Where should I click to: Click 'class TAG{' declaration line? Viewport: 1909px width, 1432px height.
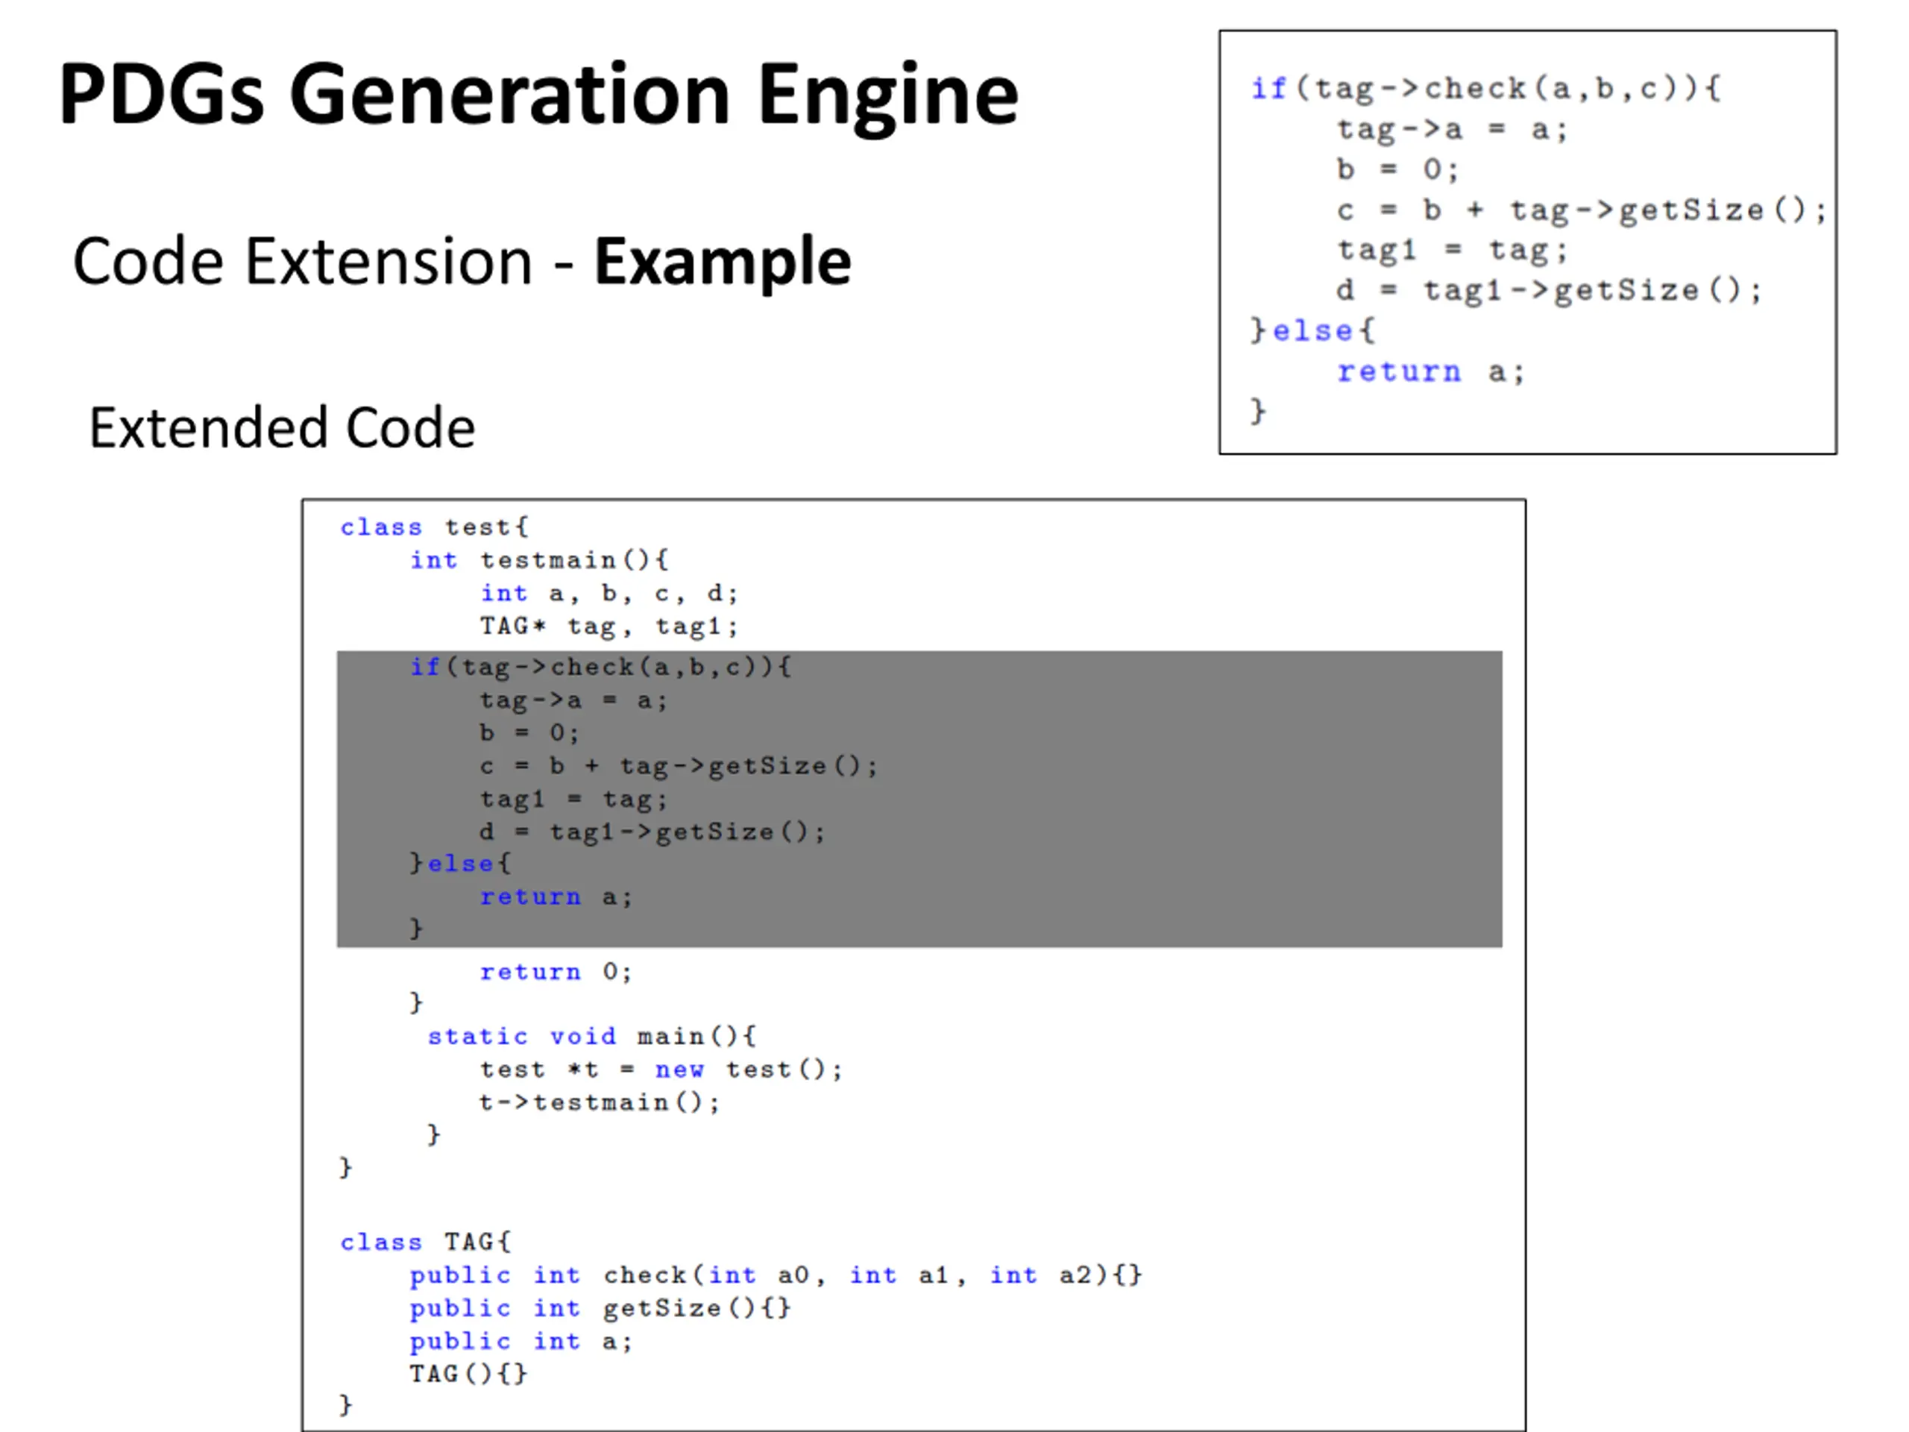tap(424, 1242)
